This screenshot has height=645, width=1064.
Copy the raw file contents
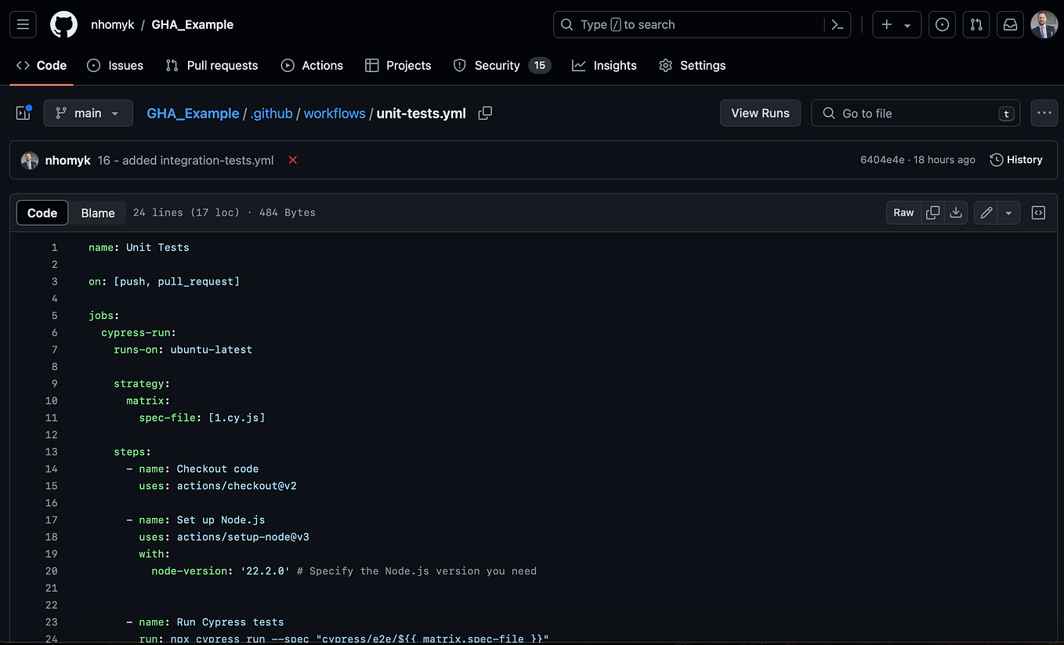tap(932, 212)
